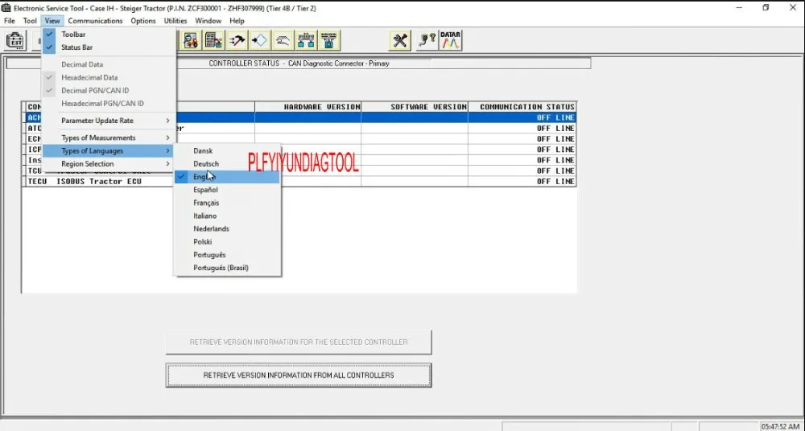Open the DATAR graph tool icon
This screenshot has height=431, width=805.
tap(450, 40)
